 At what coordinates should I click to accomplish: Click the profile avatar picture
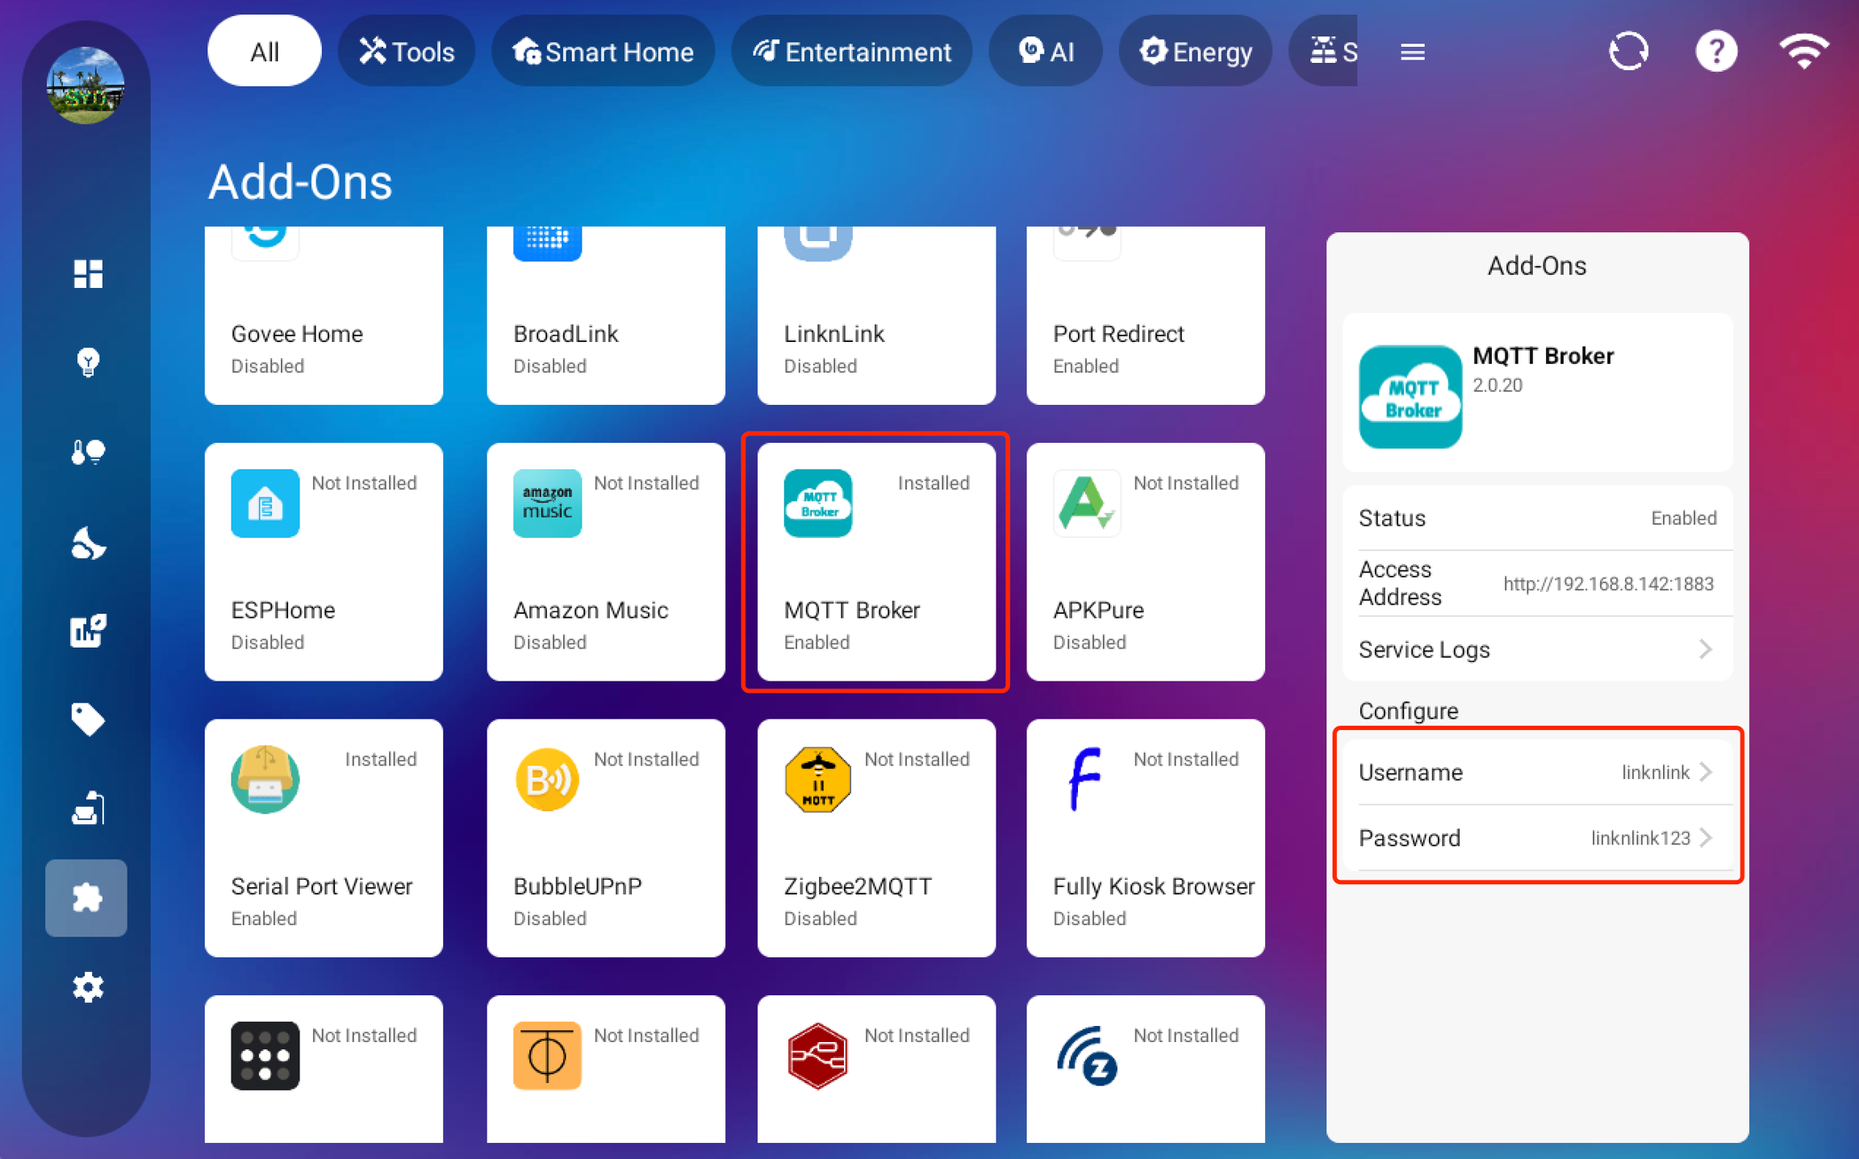click(86, 85)
